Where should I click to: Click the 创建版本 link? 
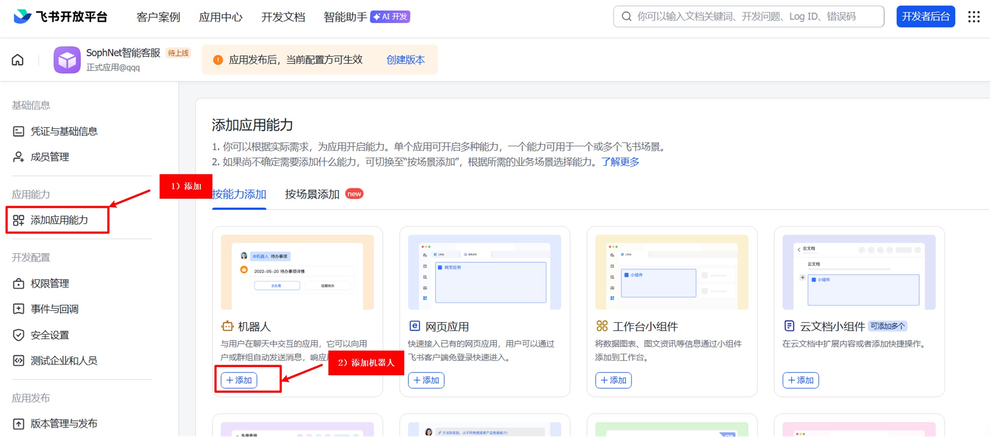click(405, 60)
